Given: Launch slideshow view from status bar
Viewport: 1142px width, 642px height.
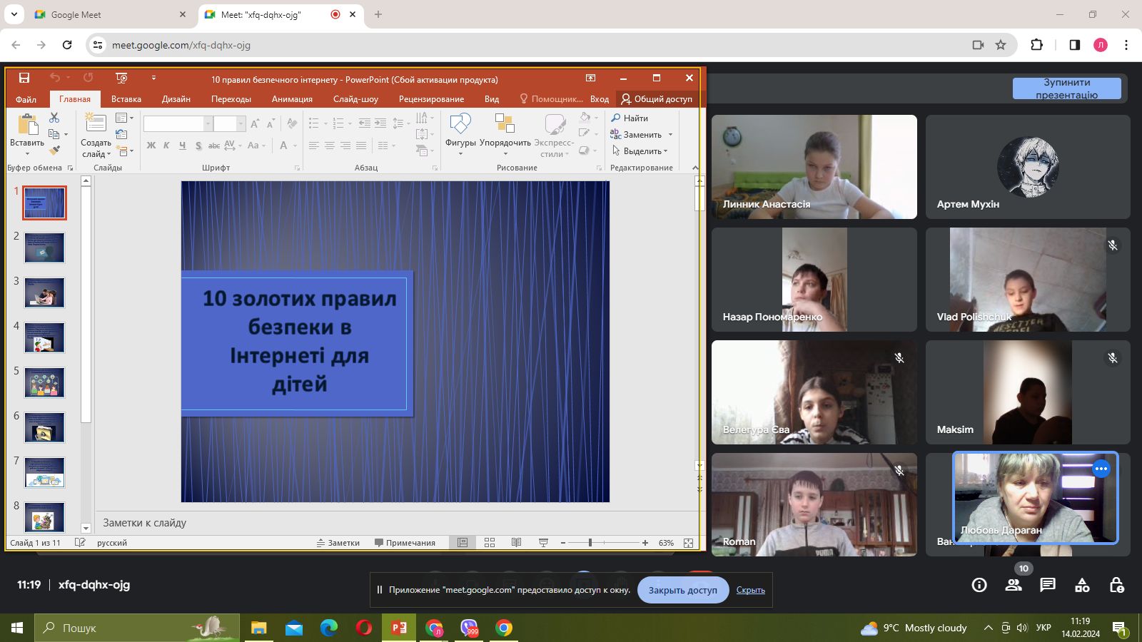Looking at the screenshot, I should [543, 543].
